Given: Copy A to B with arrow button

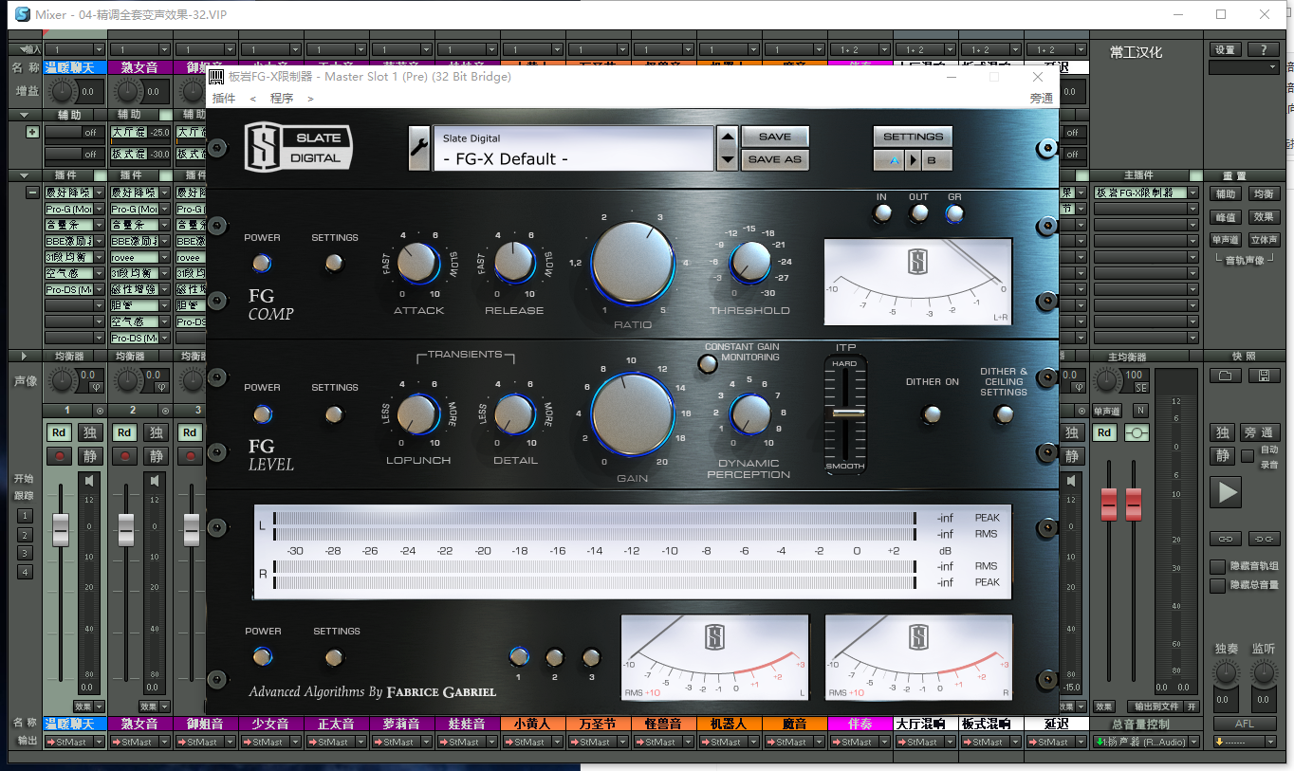Looking at the screenshot, I should point(914,160).
